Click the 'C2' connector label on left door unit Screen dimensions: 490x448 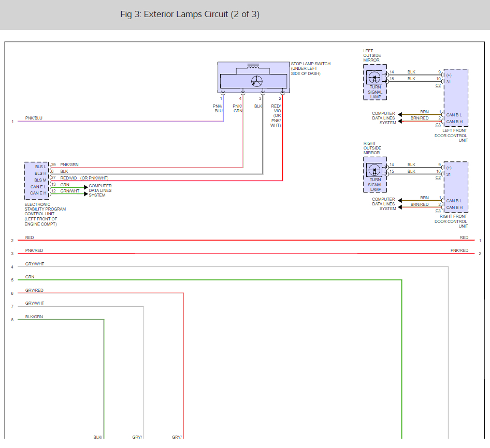(x=438, y=85)
